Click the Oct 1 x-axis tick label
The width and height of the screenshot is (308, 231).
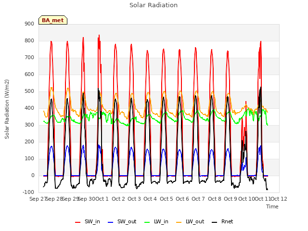pos(102,199)
